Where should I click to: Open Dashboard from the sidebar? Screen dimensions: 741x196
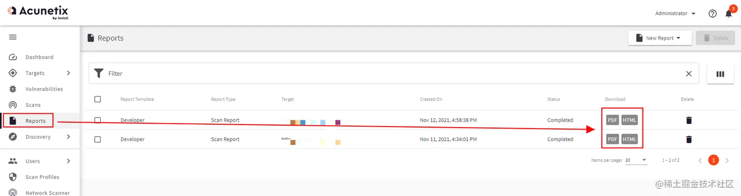(x=40, y=57)
